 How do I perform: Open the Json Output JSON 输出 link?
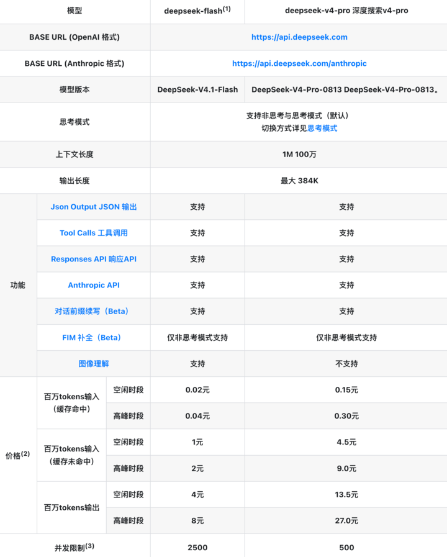94,207
